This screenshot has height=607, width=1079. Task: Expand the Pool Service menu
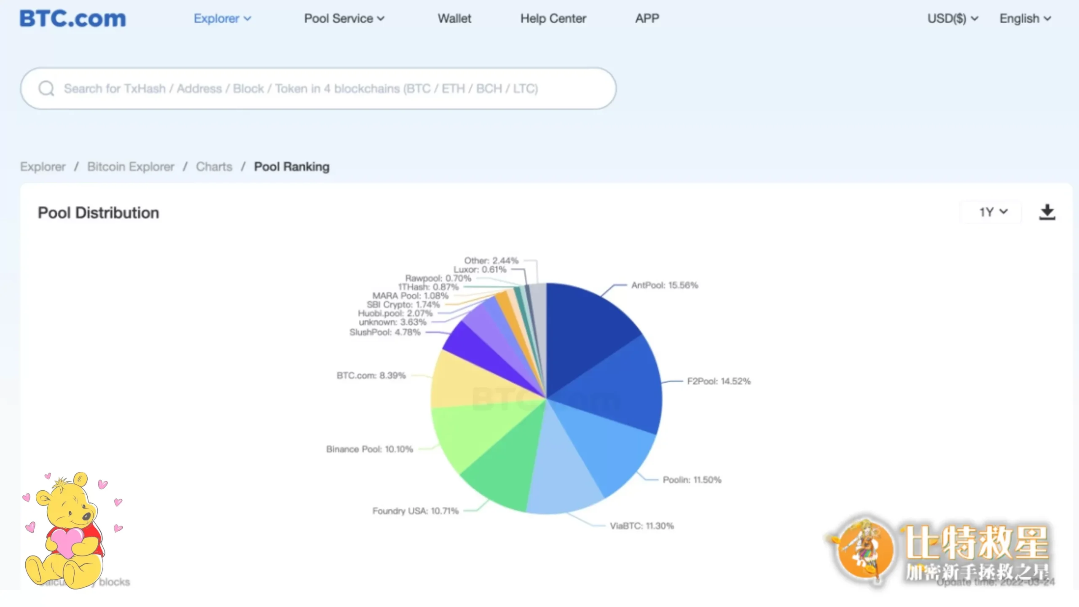tap(344, 19)
